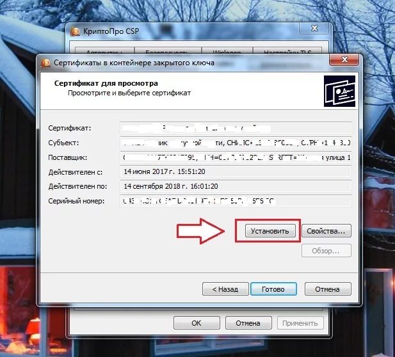Select the Субъект field value
Image resolution: width=395 pixels, height=357 pixels.
(x=236, y=143)
